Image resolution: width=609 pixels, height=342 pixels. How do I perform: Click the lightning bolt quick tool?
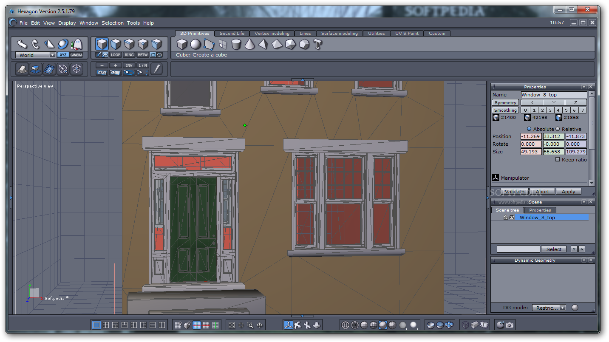click(157, 69)
